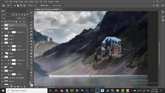
Task: Open the search icon at top right
Action: coord(154,6)
